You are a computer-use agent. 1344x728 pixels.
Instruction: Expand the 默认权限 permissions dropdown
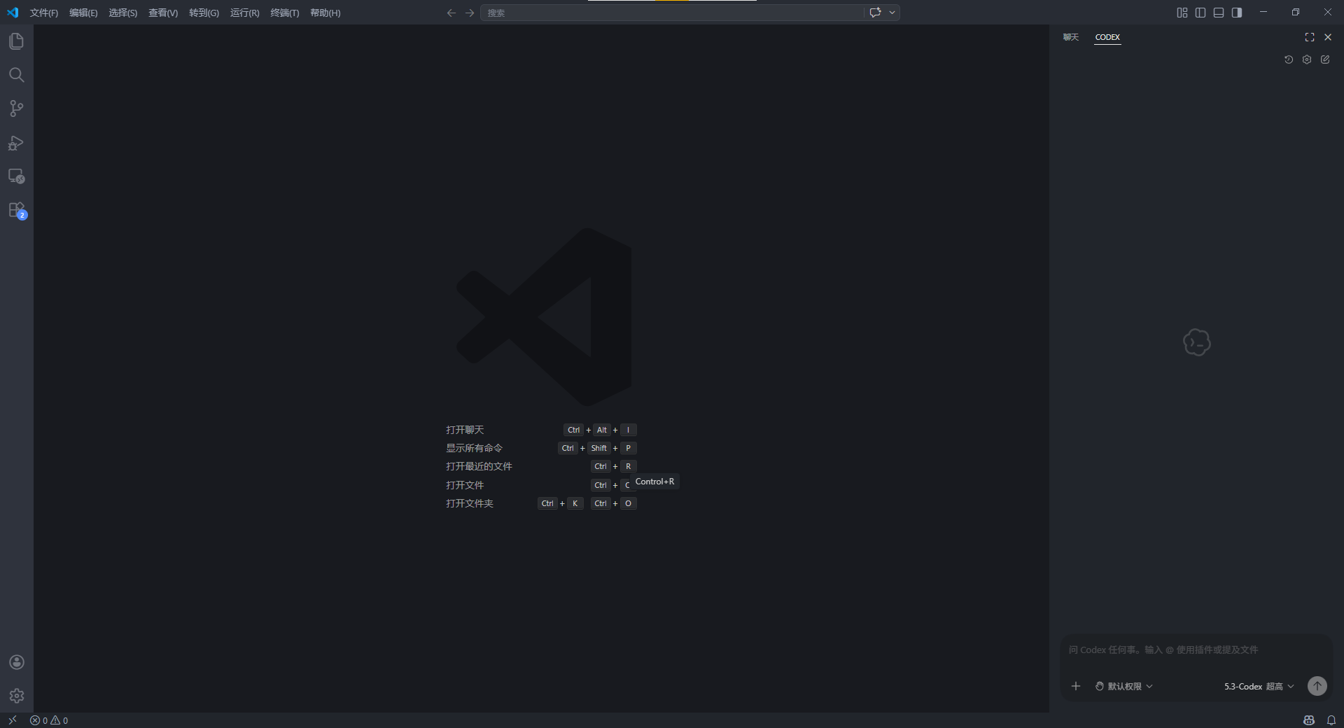click(1124, 687)
